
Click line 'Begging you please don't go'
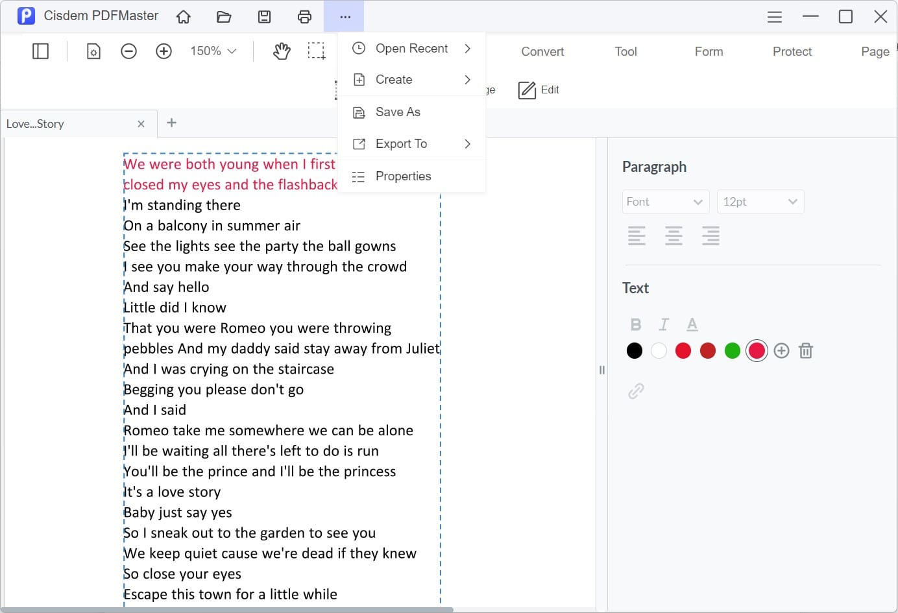pyautogui.click(x=213, y=389)
